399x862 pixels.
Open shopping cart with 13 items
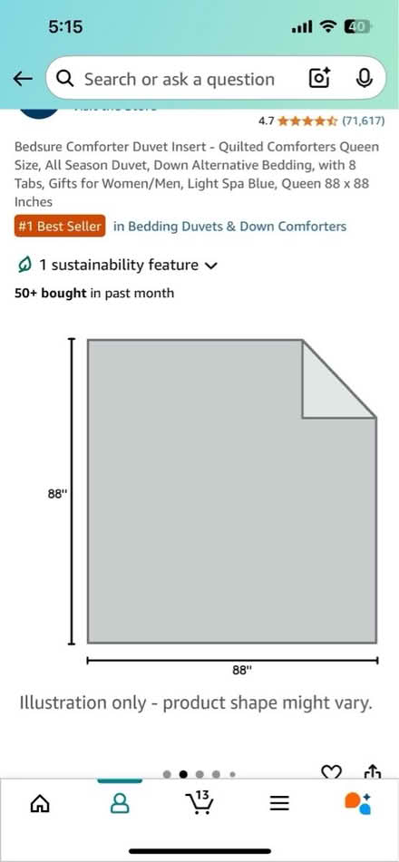pos(199,802)
